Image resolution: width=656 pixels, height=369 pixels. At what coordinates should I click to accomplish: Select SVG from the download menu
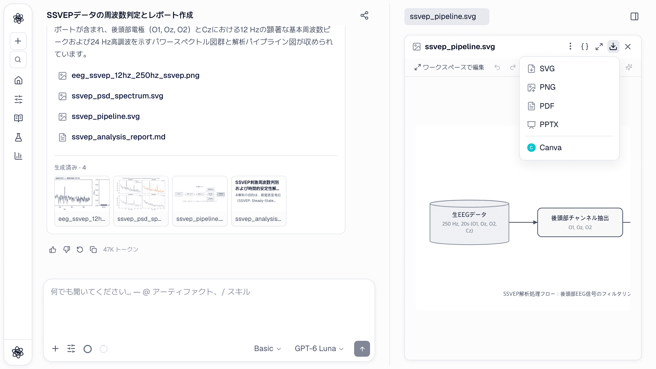click(569, 69)
